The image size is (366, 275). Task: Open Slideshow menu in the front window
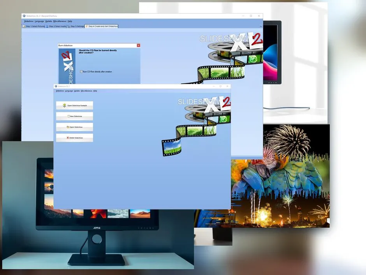pos(60,91)
